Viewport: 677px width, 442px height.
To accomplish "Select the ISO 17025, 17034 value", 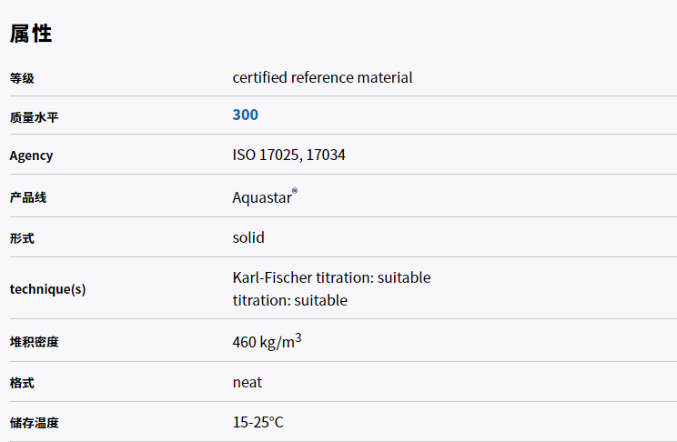I will 288,156.
